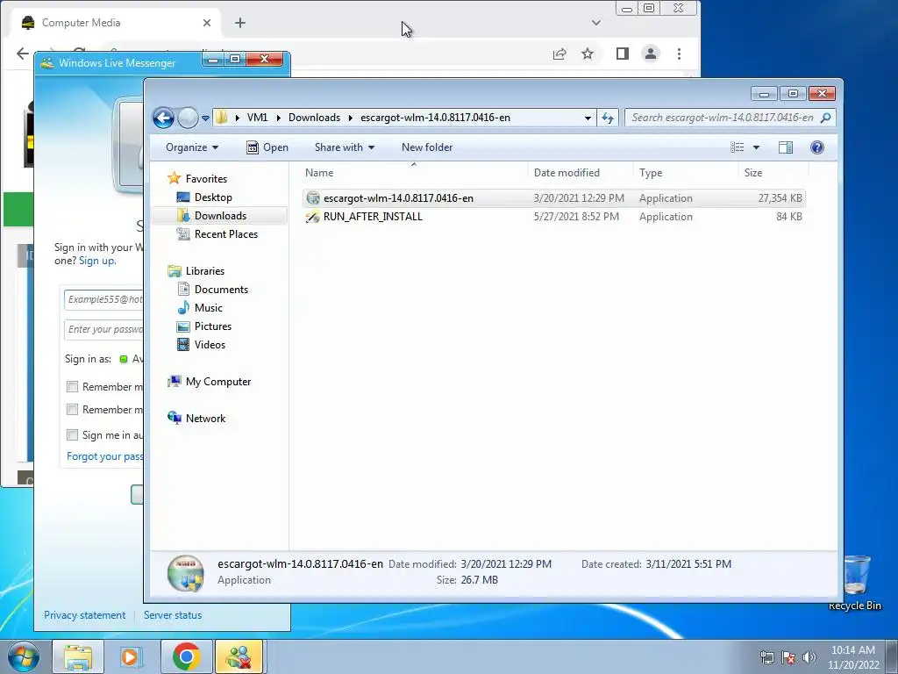
Task: Expand the arrow after VM1 breadcrumb
Action: pyautogui.click(x=278, y=118)
